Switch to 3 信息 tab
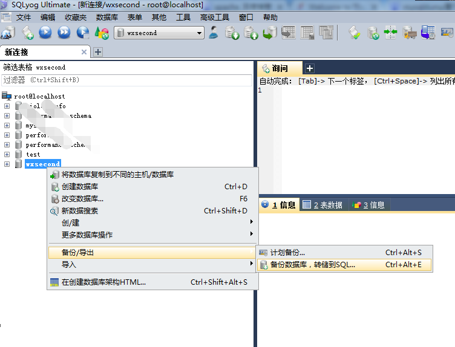Viewport: 455px width, 347px height. click(368, 205)
